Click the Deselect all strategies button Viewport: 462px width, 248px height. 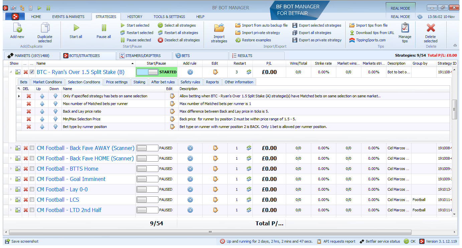coord(179,40)
